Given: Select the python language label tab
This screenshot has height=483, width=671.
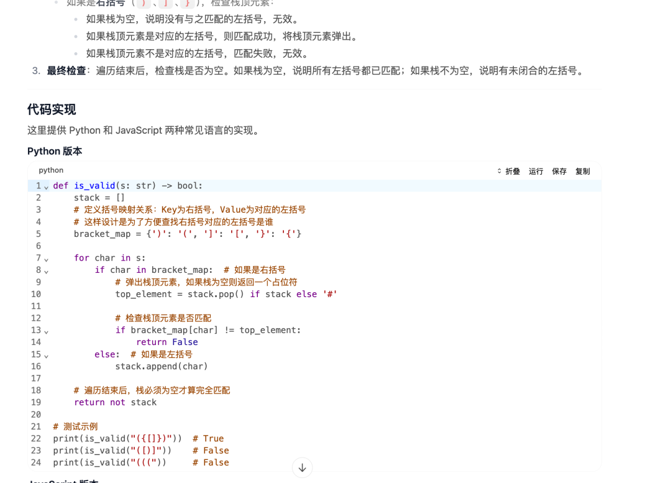Looking at the screenshot, I should tap(51, 170).
